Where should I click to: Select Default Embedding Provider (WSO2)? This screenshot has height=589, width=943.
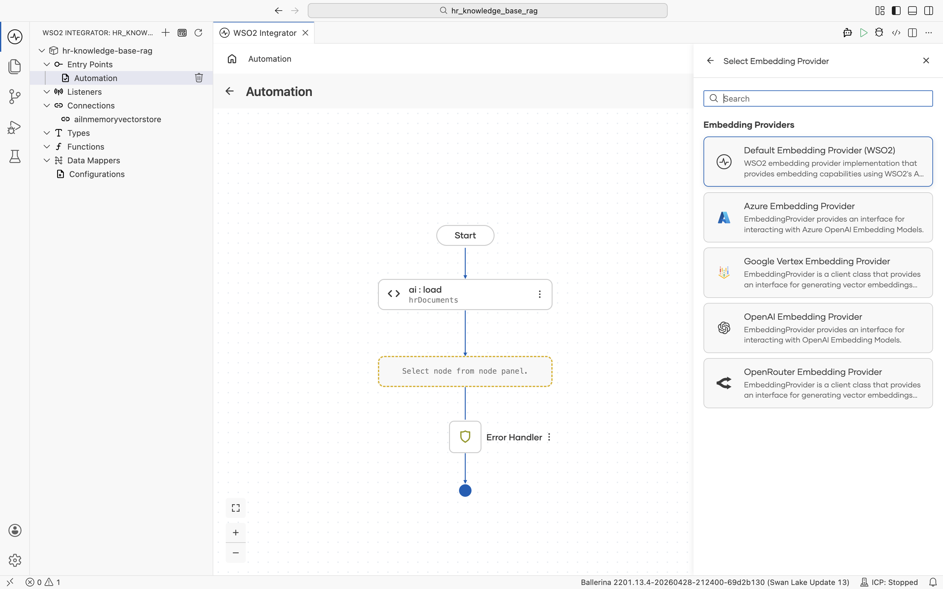818,162
